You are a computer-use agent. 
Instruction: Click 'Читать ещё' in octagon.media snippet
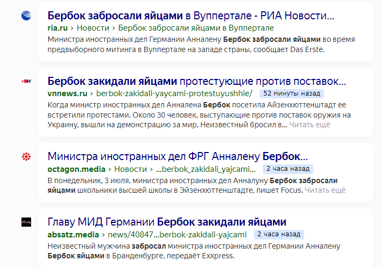(325, 190)
